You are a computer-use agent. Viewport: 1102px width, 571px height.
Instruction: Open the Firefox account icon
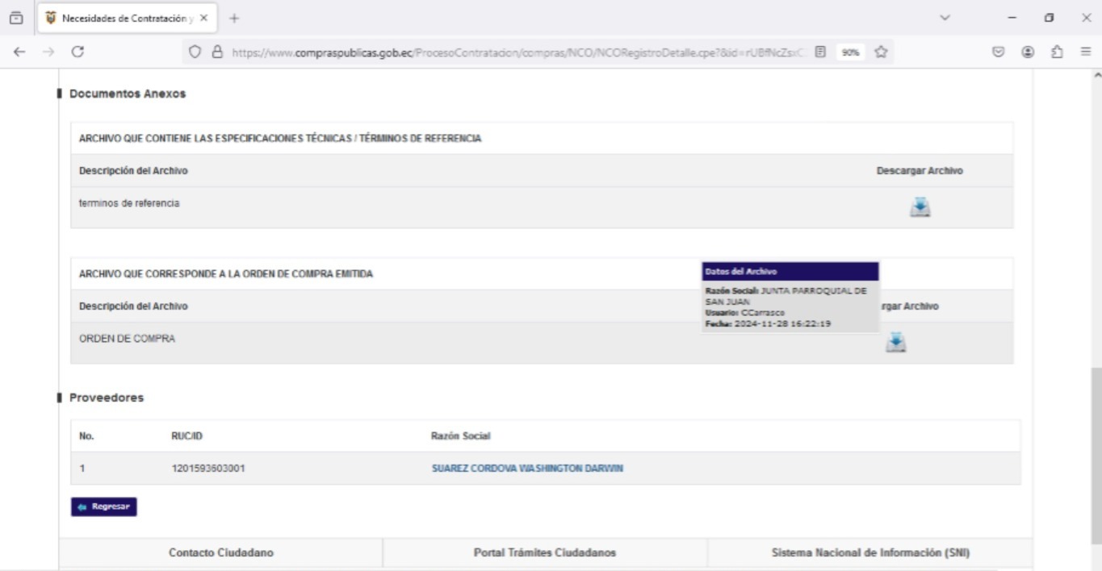coord(1028,52)
